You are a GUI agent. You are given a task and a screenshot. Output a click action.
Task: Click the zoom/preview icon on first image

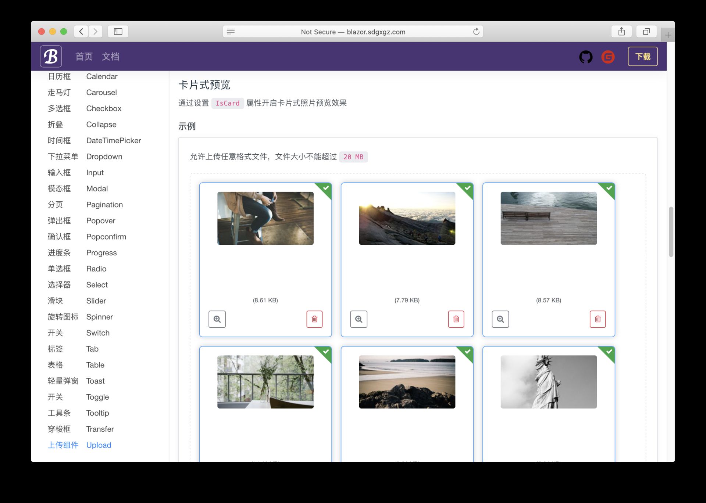pos(217,319)
